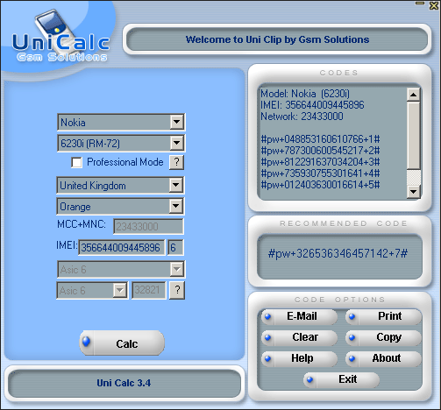Click the blue orb on the Exit button

[309, 379]
